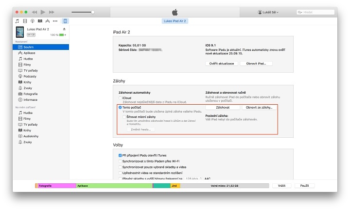Play the current track
350x210 pixels.
43,12
